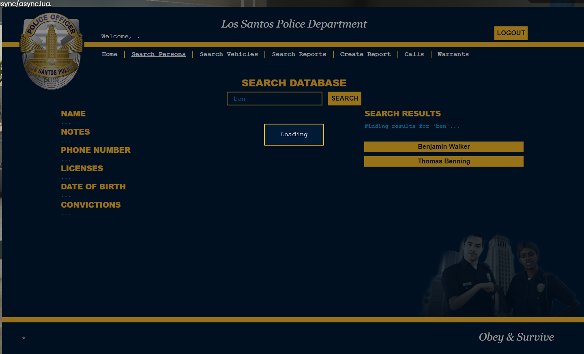Select Thomas Benning from search results
Screen dimensions: 584x354
[x=444, y=161]
